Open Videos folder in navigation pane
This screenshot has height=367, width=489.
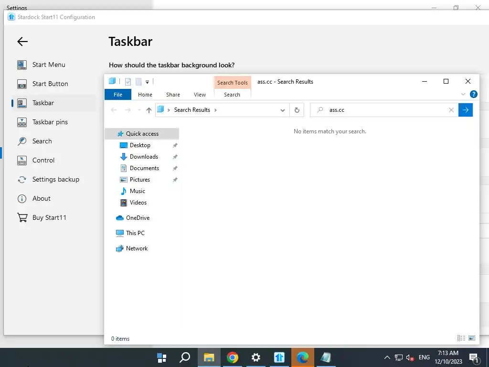coord(138,203)
